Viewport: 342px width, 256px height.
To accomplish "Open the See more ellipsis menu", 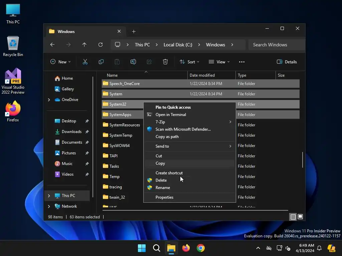I will click(x=242, y=62).
